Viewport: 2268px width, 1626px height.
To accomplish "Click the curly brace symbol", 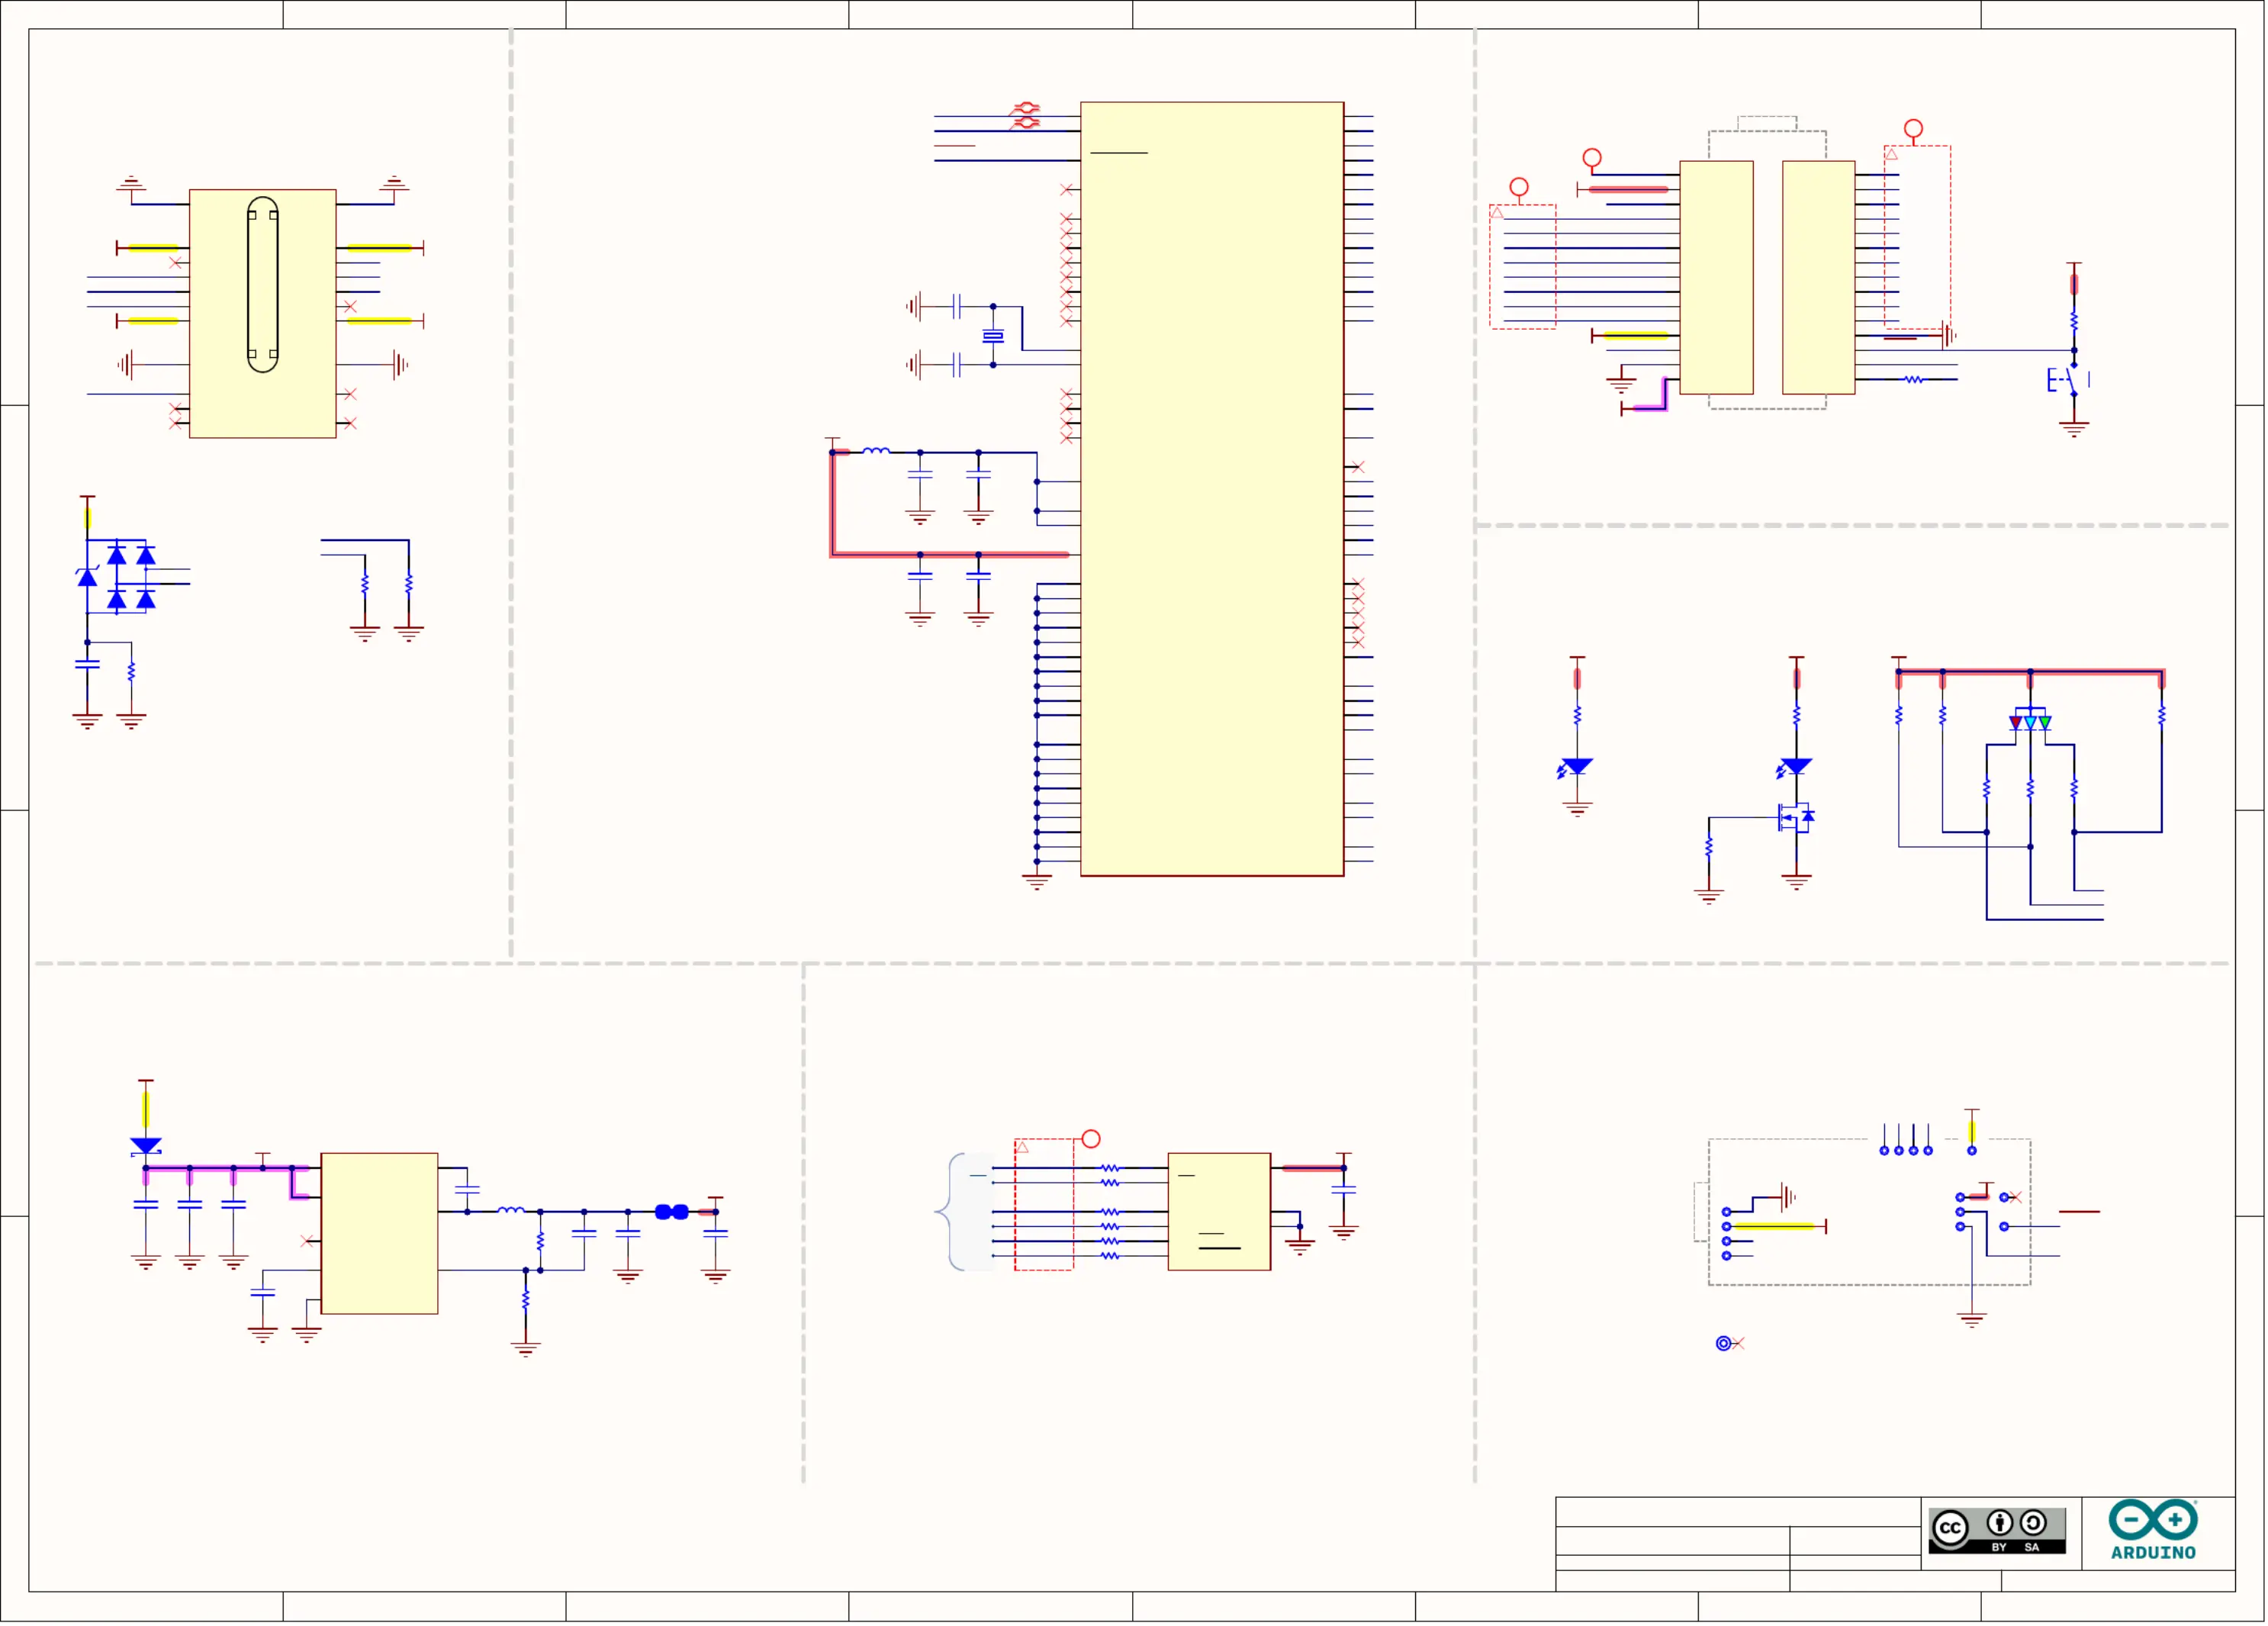I will pyautogui.click(x=950, y=1212).
